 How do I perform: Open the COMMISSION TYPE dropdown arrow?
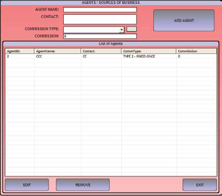point(122,30)
